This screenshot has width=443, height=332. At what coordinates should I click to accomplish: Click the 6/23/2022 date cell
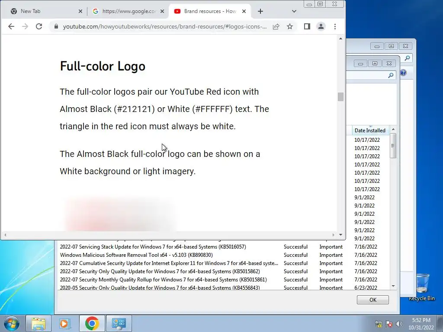coord(366,287)
